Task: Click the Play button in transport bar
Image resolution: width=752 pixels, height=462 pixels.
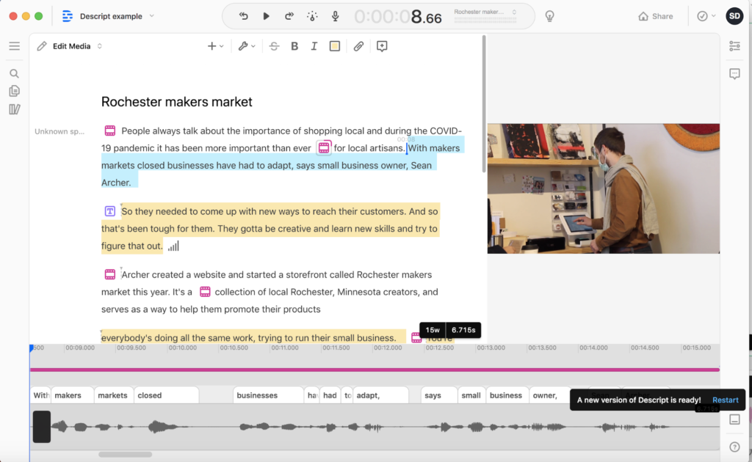Action: [x=267, y=16]
